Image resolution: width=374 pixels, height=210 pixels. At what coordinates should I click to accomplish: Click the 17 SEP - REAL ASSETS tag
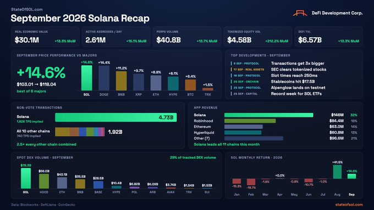(249, 70)
